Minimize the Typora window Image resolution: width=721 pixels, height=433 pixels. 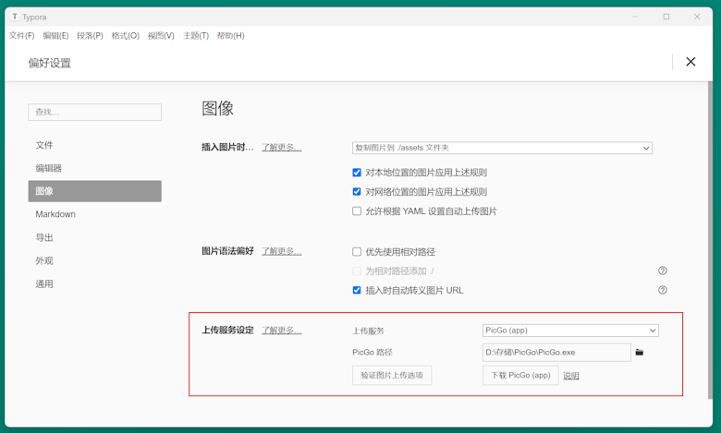click(635, 17)
